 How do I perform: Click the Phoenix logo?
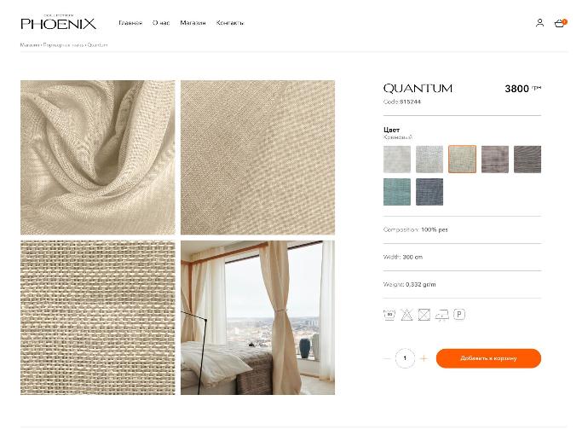tap(59, 23)
